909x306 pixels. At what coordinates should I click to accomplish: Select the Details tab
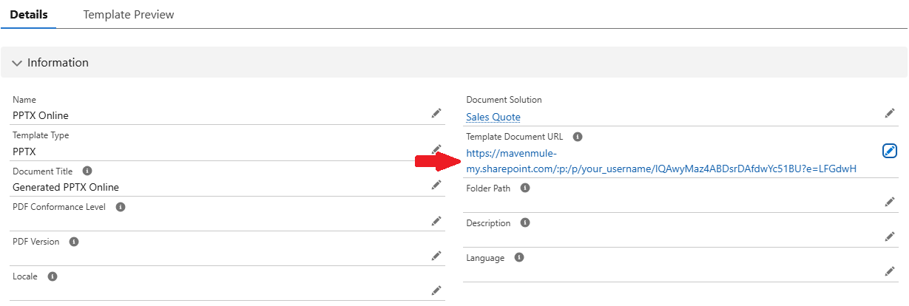click(x=29, y=15)
